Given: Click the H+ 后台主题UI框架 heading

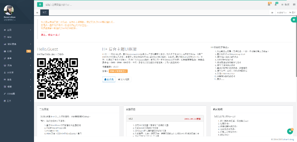Looking at the screenshot, I should tap(119, 49).
